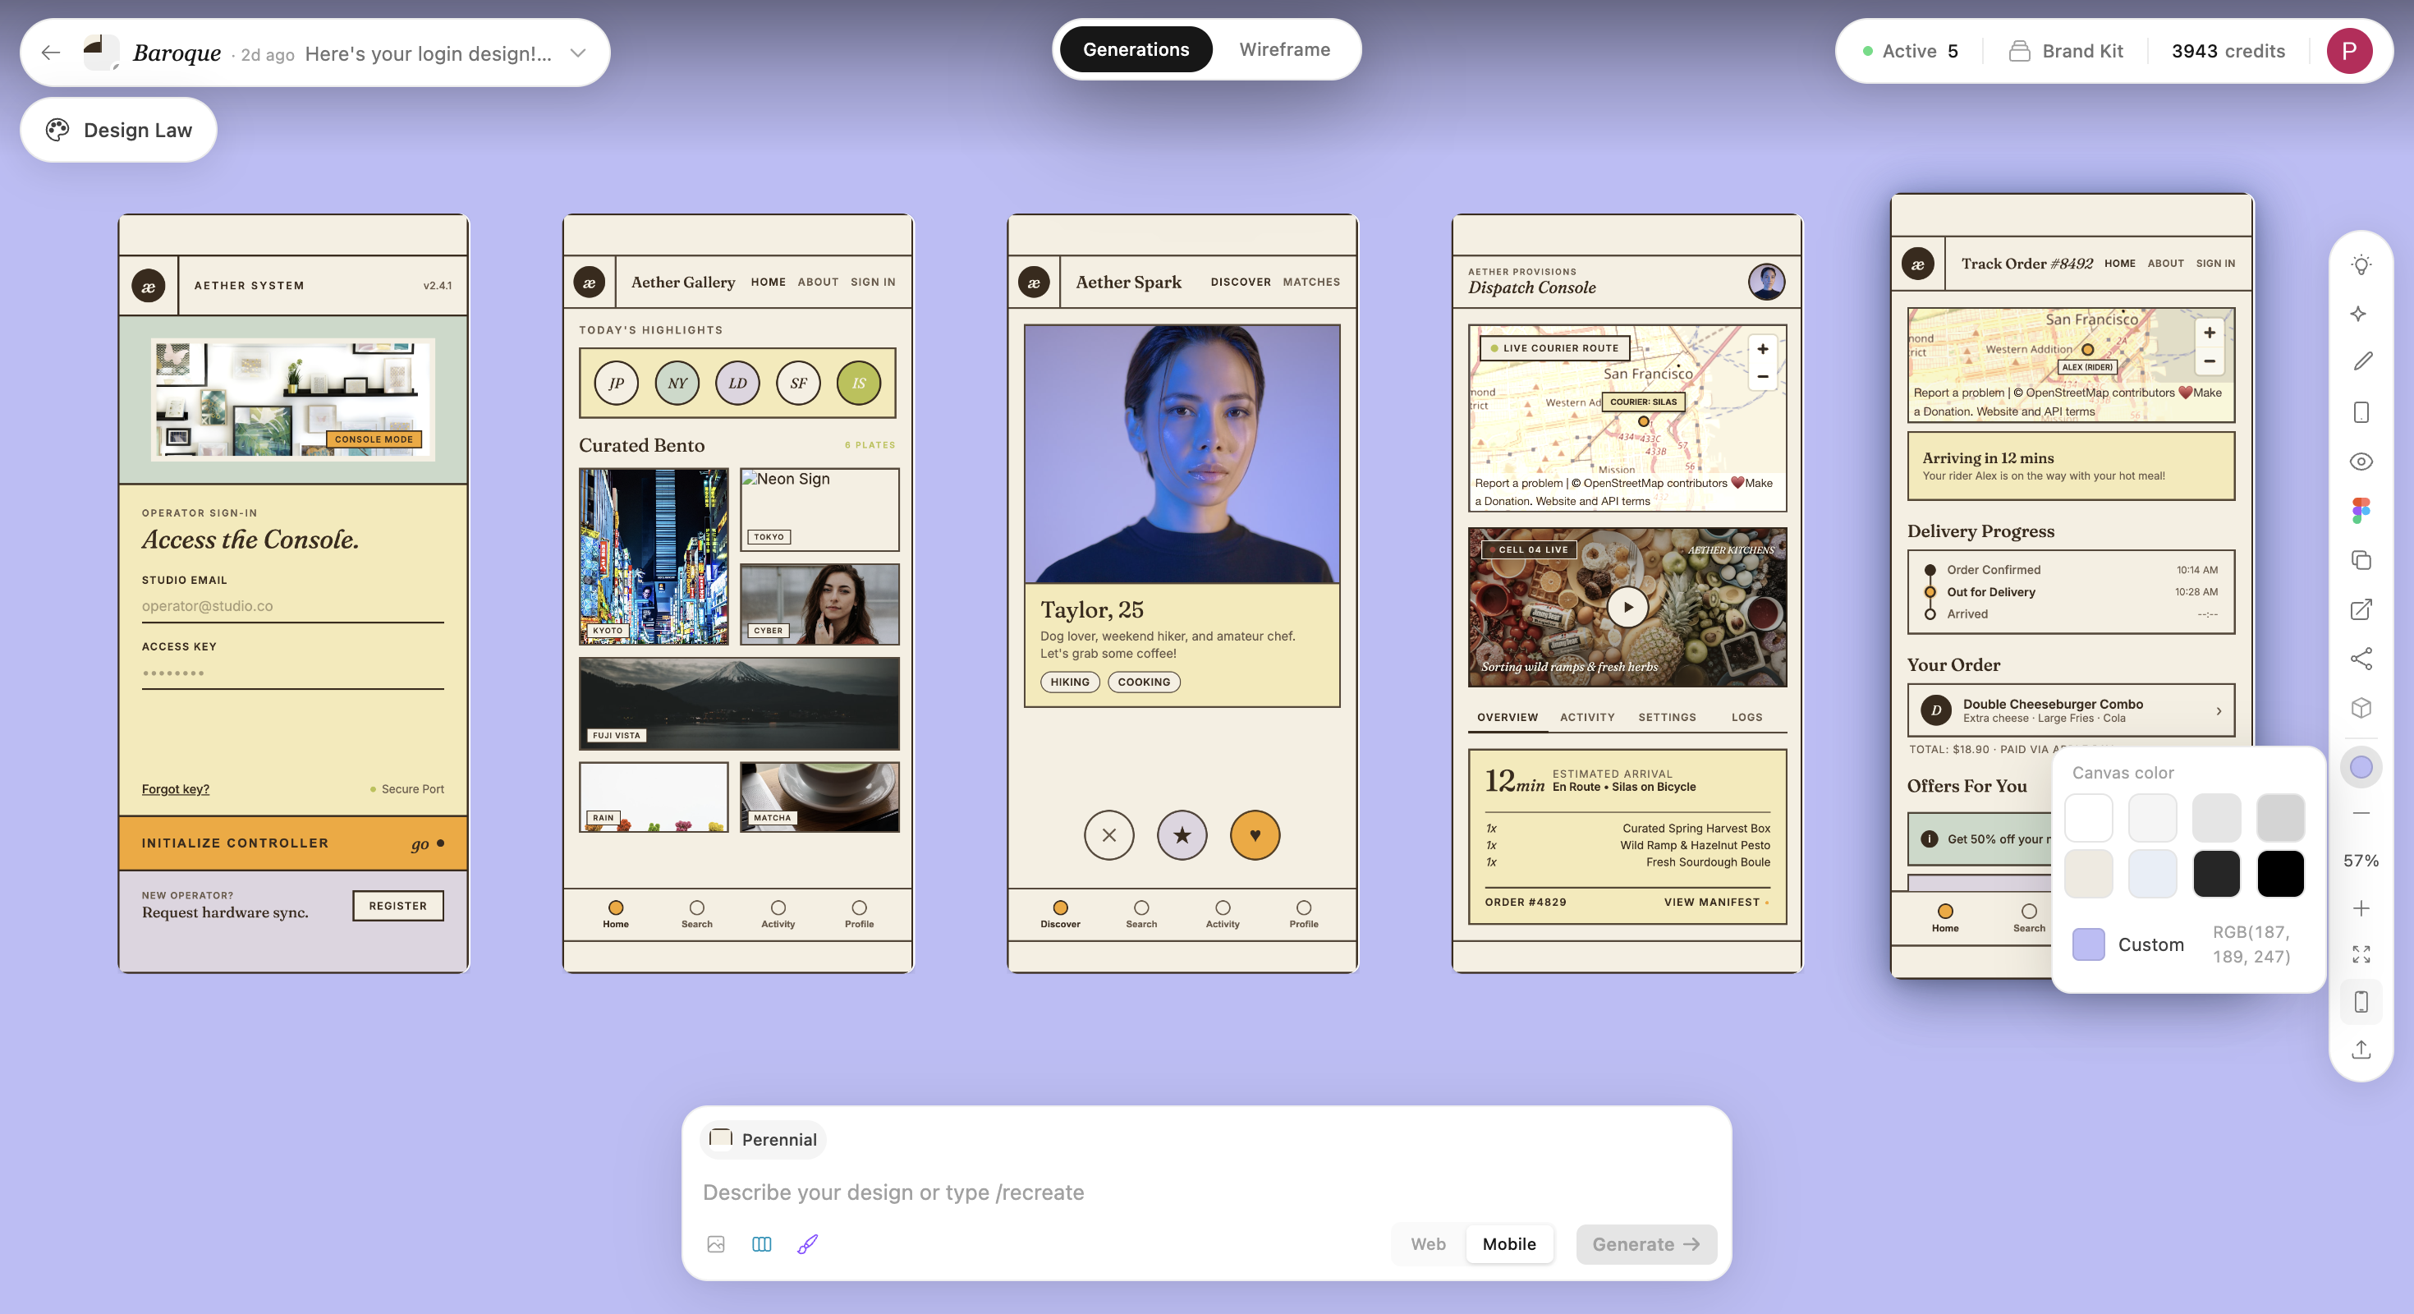
Task: Click the Figma export icon
Action: point(2361,511)
